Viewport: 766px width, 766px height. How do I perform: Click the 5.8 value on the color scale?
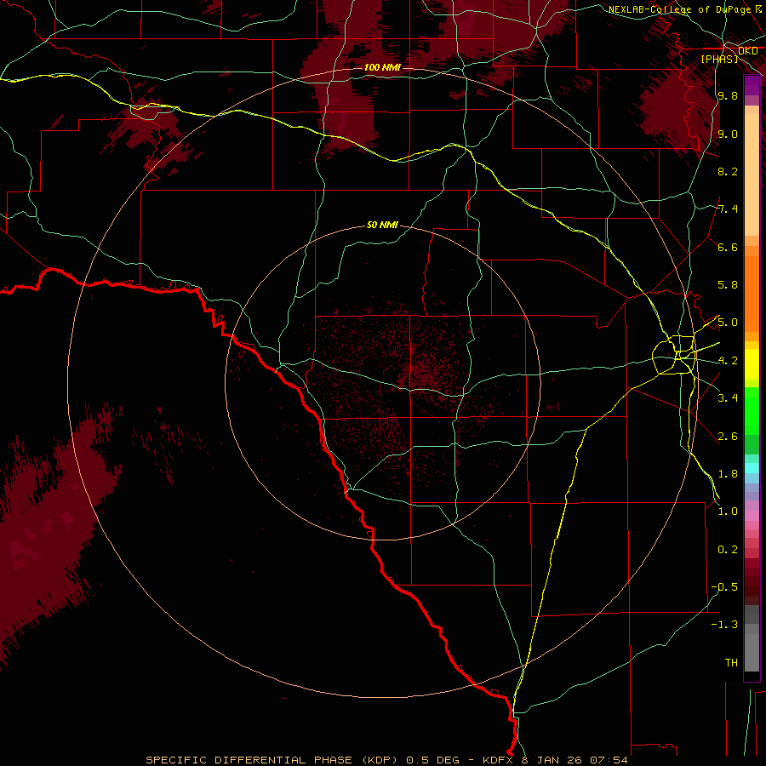tap(728, 285)
